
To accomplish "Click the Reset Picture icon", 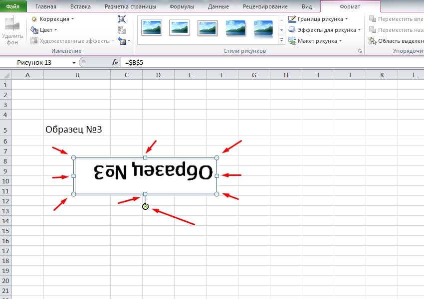I will pos(122,41).
